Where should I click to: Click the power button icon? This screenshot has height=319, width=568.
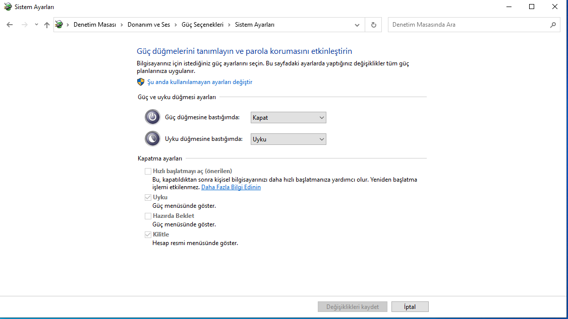coord(152,117)
